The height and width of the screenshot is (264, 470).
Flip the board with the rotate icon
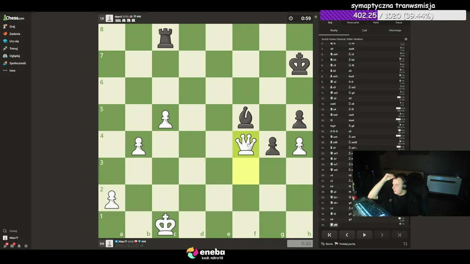405,244
